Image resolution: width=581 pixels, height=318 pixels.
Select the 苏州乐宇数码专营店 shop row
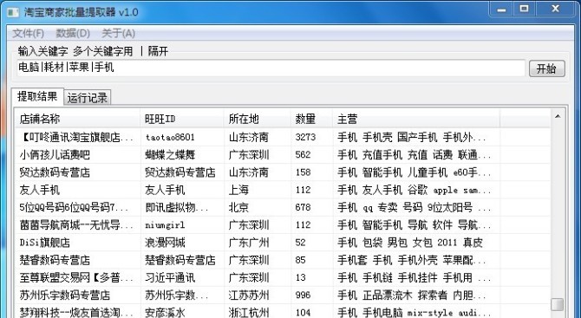click(283, 295)
